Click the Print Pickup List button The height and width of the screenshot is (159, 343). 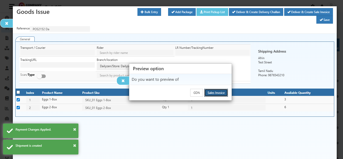click(x=212, y=12)
